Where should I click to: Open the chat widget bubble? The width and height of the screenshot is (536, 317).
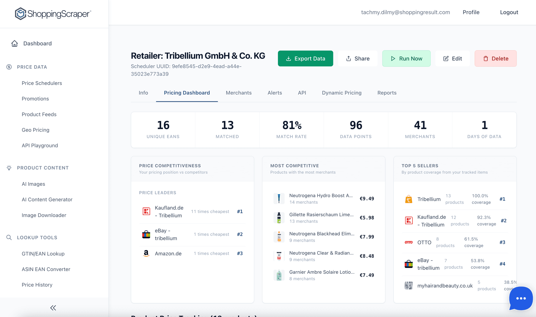point(521,298)
